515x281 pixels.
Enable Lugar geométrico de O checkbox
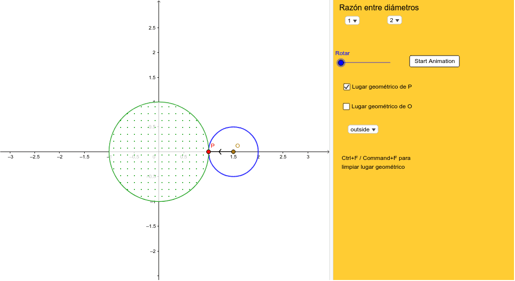[x=346, y=106]
